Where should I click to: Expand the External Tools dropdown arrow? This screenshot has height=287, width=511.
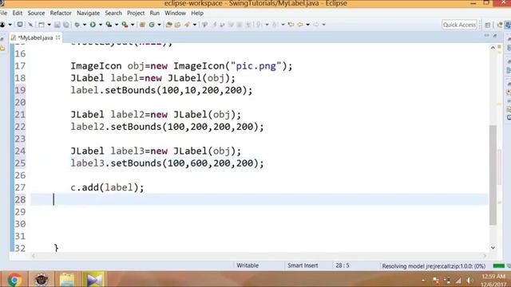[x=133, y=25]
